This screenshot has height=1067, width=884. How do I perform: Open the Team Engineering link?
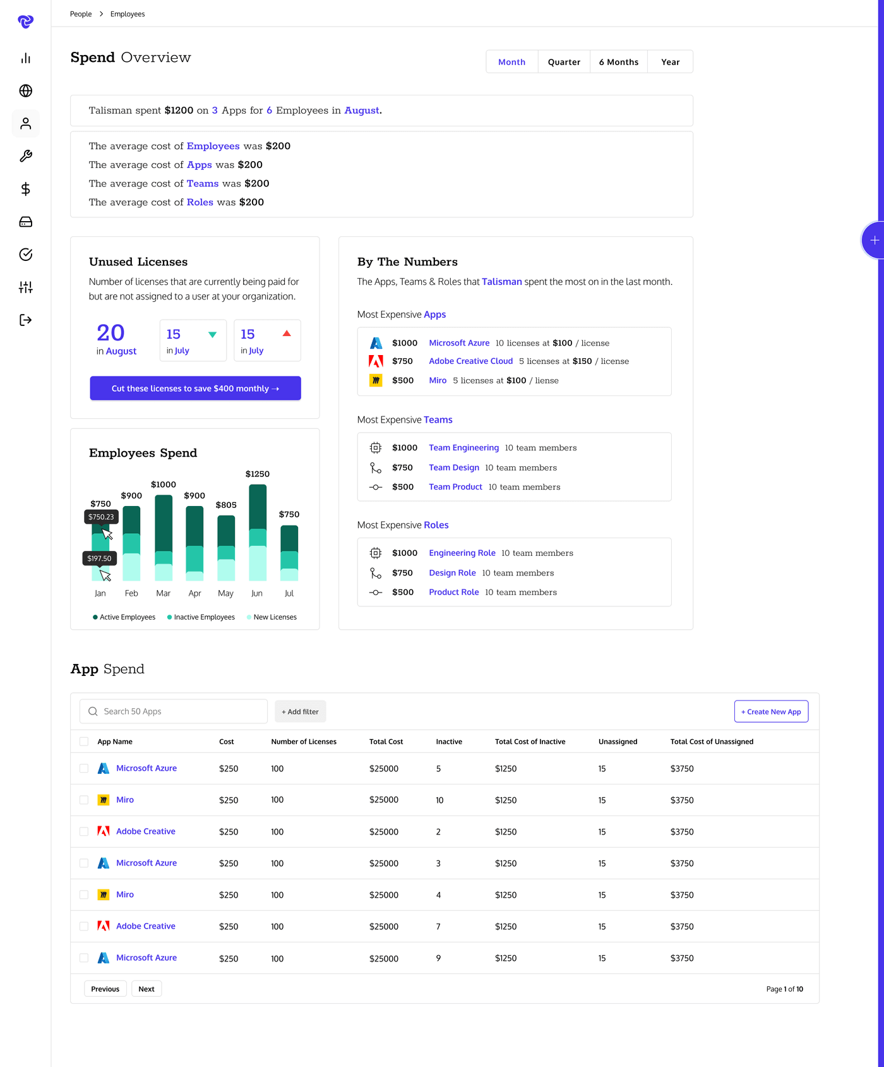pos(464,448)
